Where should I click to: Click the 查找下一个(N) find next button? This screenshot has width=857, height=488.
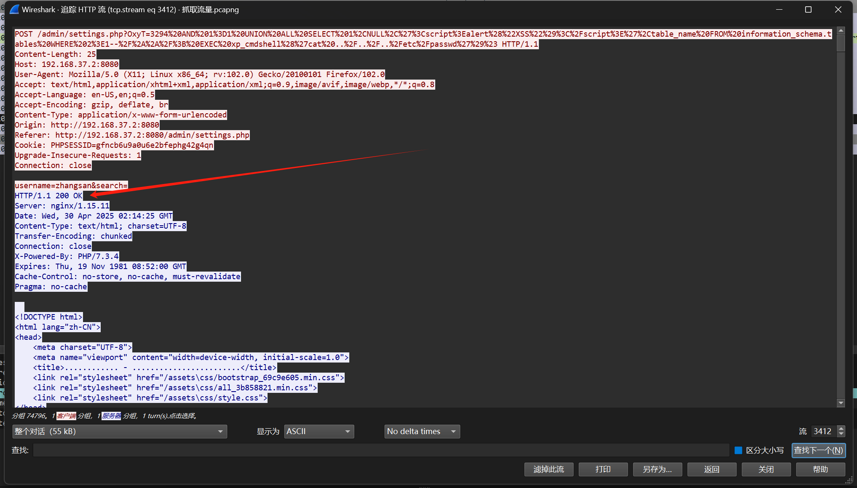coord(818,450)
